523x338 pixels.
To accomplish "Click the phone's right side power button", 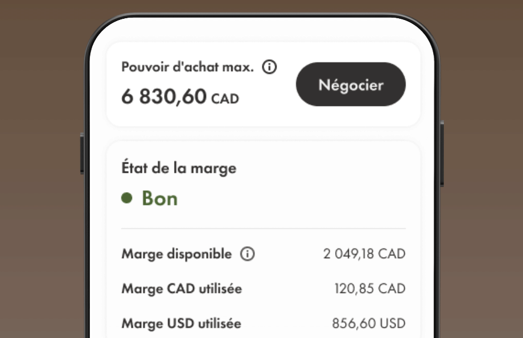I will click(x=442, y=154).
